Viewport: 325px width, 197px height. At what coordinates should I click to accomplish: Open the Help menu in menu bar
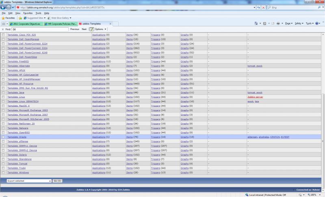(47, 13)
